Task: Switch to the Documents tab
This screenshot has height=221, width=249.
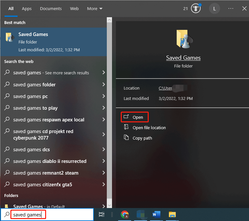Action: pyautogui.click(x=51, y=9)
